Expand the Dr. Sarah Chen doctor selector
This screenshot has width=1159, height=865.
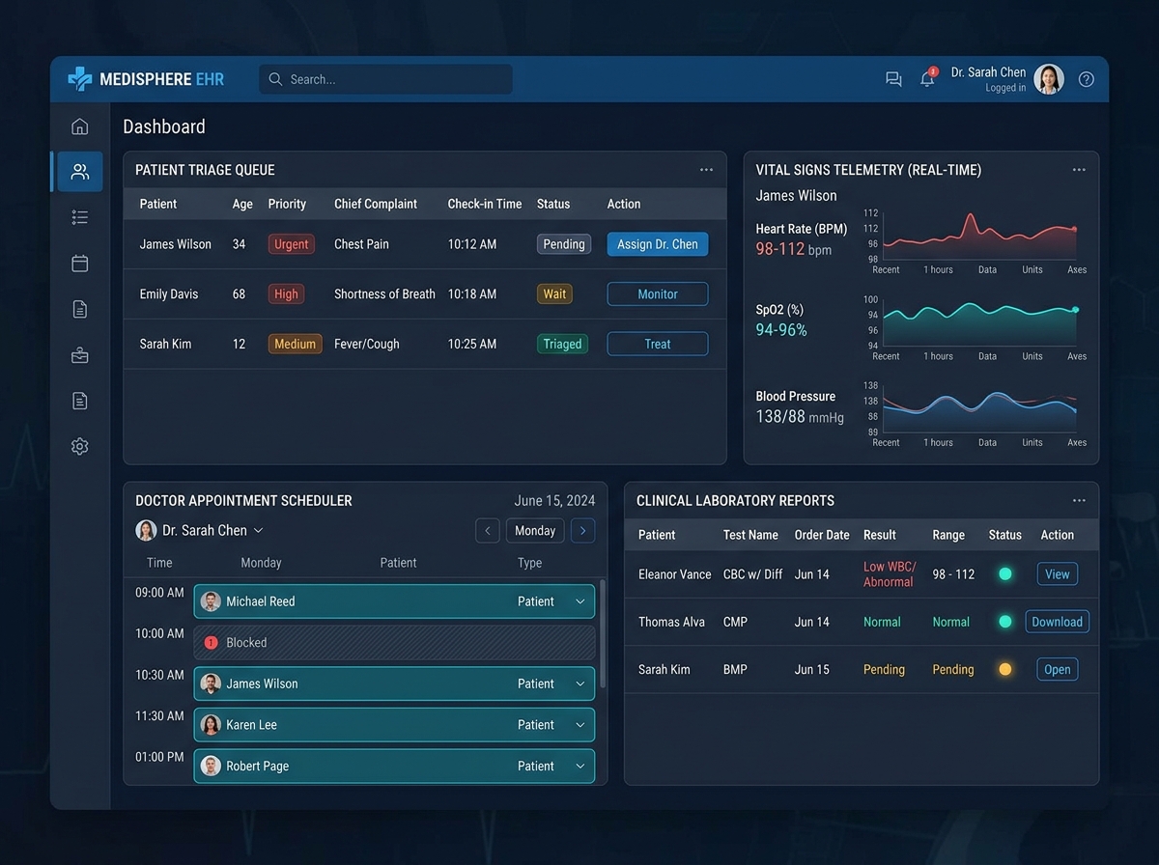200,530
